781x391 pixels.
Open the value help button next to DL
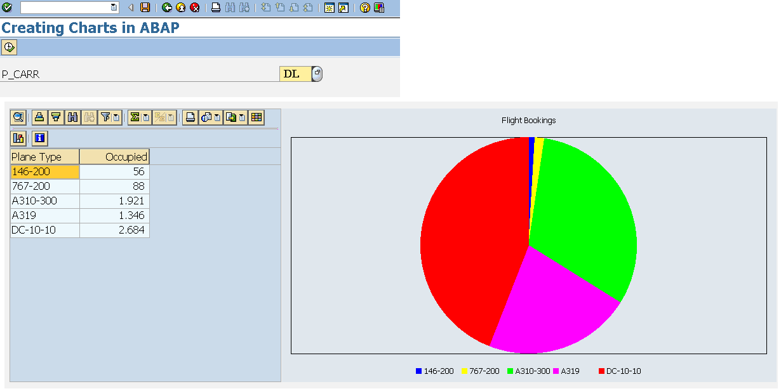coord(317,74)
